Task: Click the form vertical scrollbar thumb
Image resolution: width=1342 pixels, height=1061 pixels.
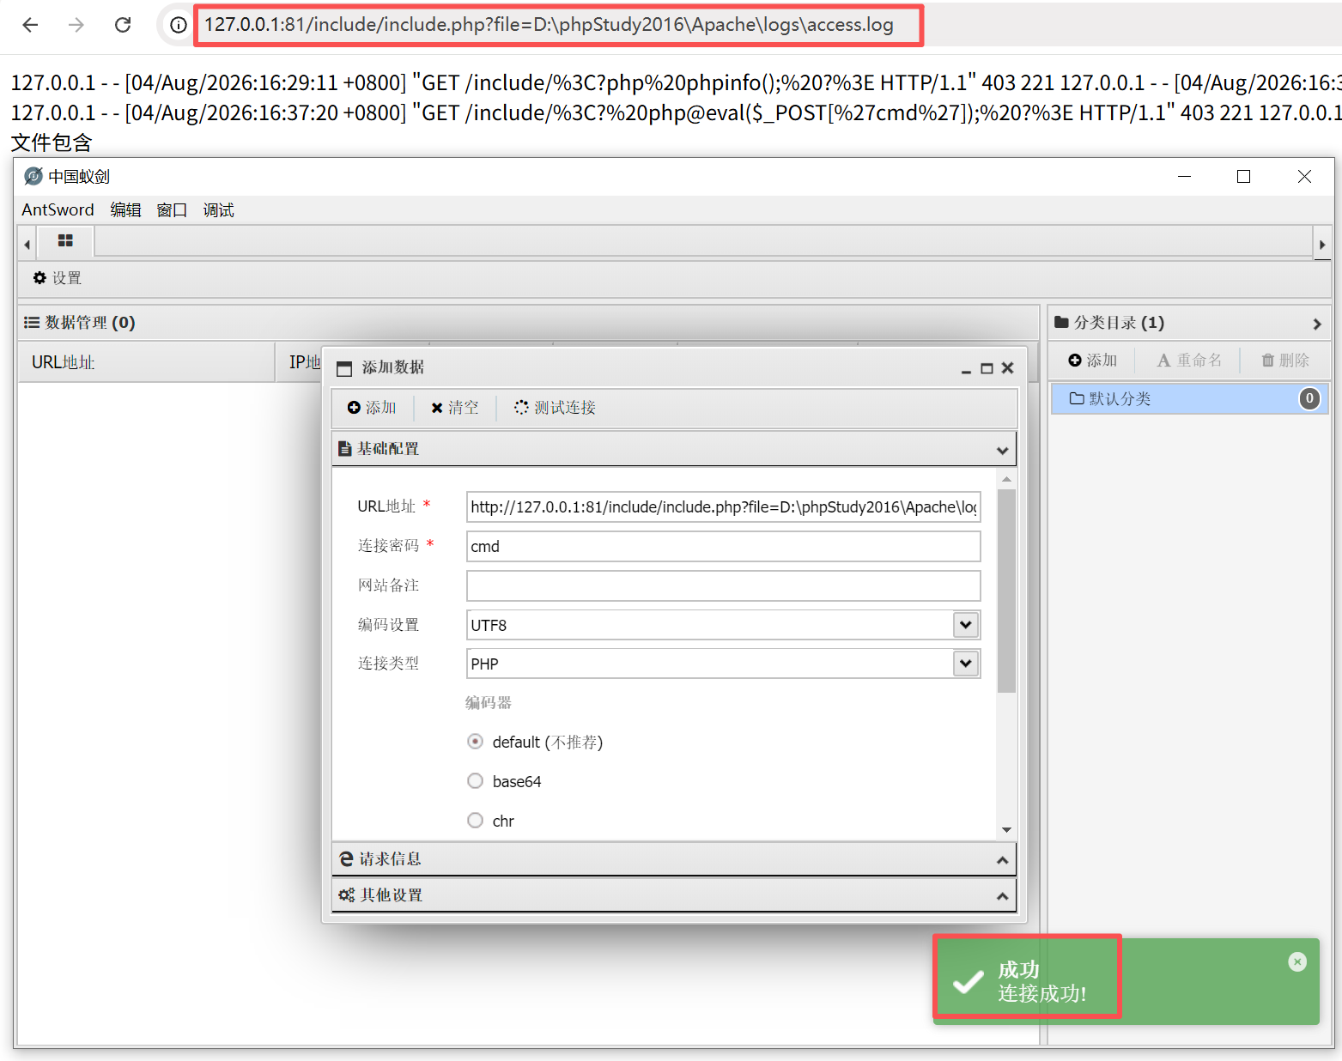Action: pos(1006,591)
